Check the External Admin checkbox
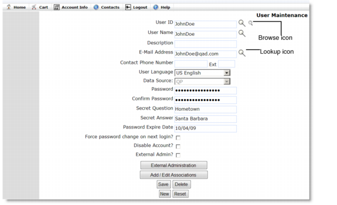Screen dimensions: 337x205 click(178, 155)
